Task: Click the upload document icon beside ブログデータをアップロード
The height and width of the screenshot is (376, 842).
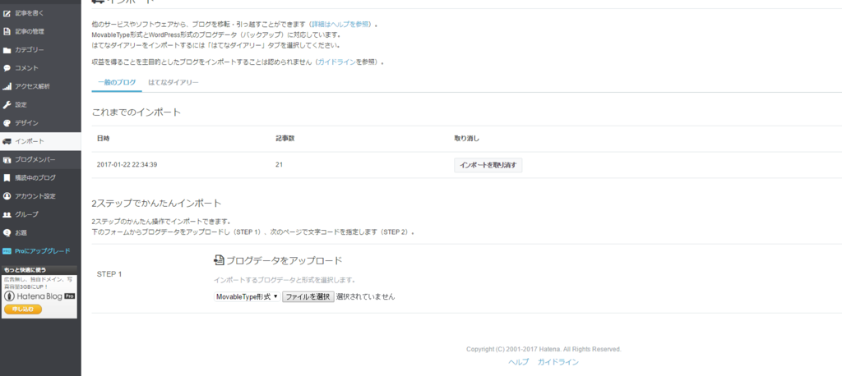Action: 219,261
